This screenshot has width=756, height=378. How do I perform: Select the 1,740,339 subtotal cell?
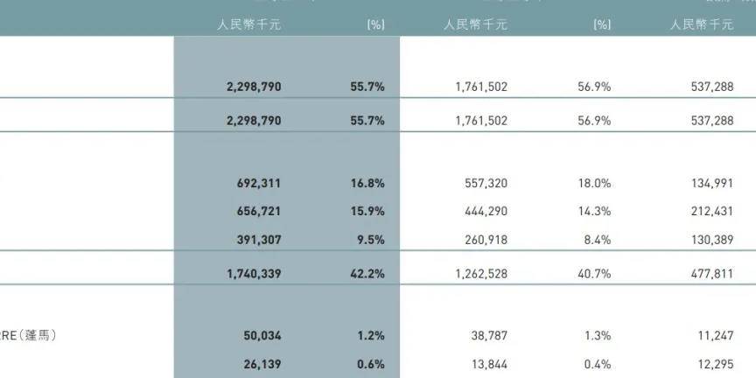pos(254,274)
